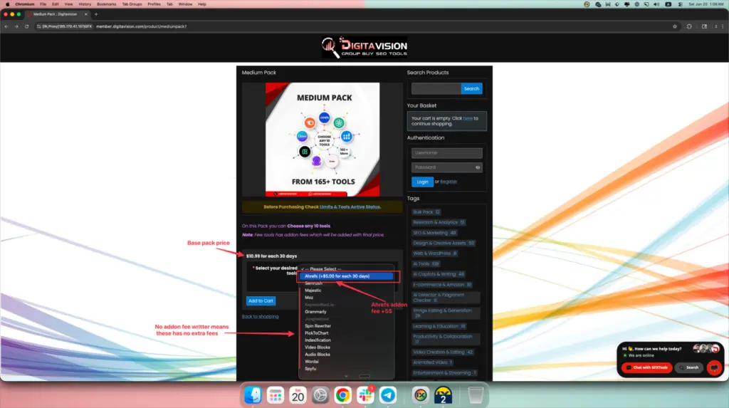
Task: Open the Apple menu
Action: [7, 4]
